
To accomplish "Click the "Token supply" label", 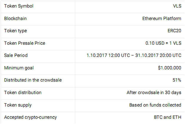I will [18, 105].
